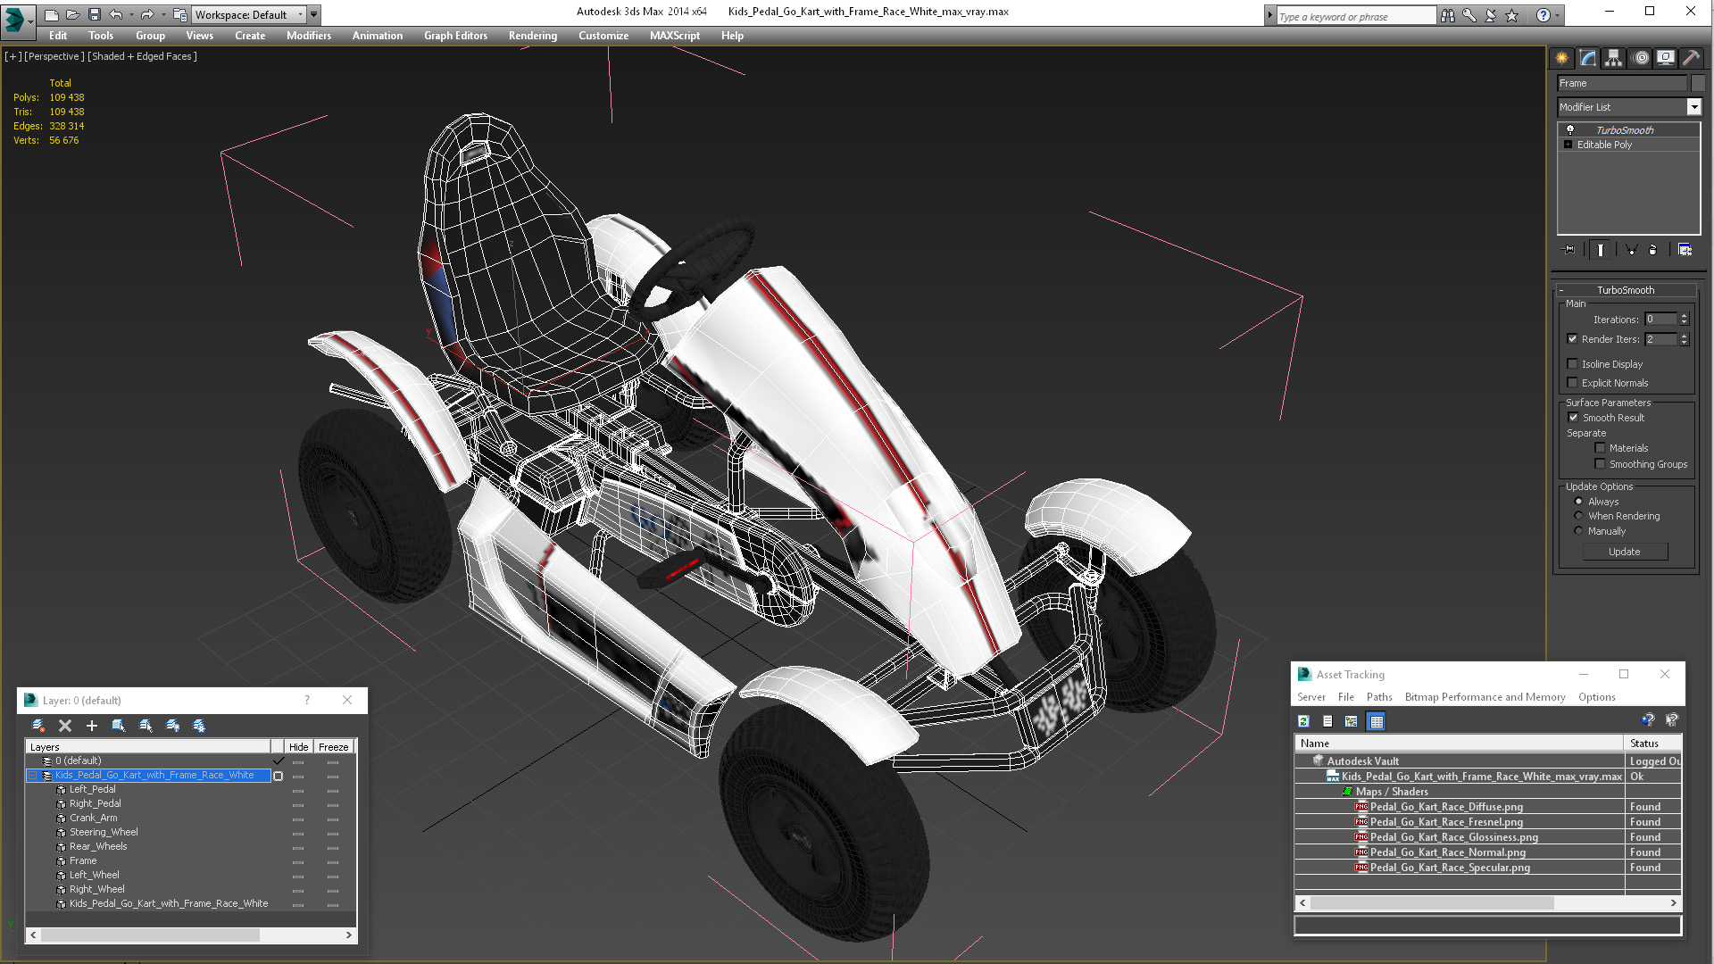Toggle TurboSmooth lightbulb icon in stack
The image size is (1714, 964).
click(1570, 130)
